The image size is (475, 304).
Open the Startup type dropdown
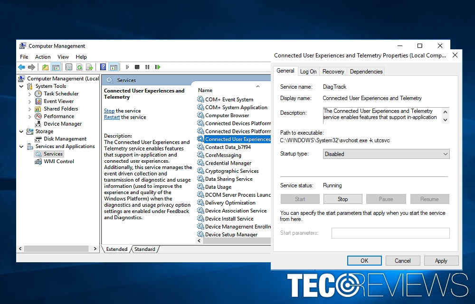click(386, 154)
